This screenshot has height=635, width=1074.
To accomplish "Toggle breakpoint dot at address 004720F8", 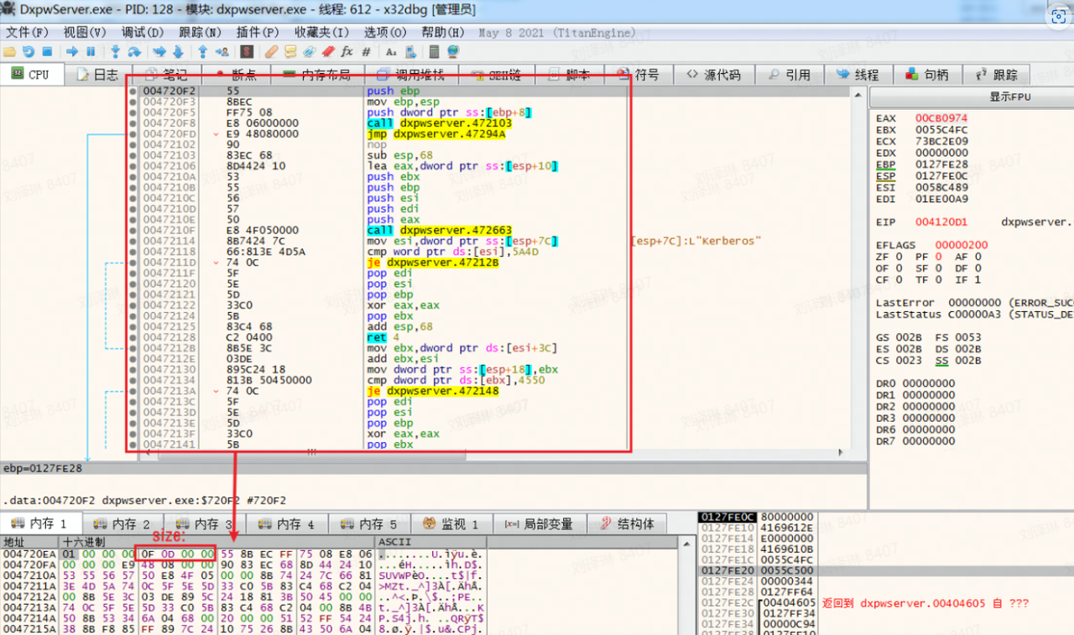I will 133,122.
